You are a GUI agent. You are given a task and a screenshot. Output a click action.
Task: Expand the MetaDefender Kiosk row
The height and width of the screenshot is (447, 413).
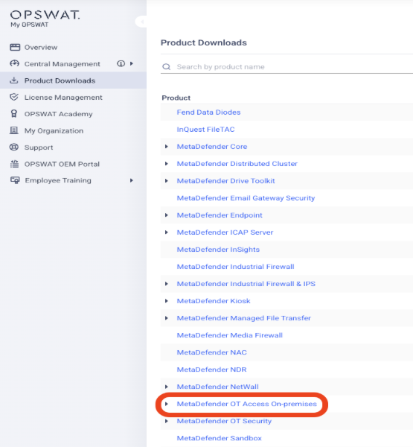167,301
